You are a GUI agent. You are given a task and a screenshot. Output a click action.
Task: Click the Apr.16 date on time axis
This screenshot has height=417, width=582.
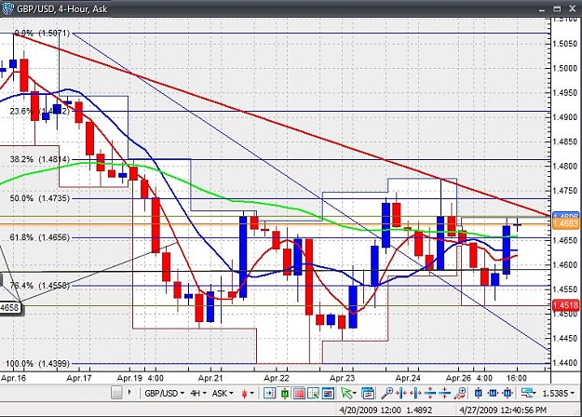(13, 378)
